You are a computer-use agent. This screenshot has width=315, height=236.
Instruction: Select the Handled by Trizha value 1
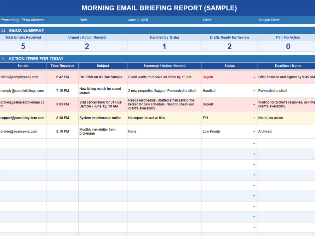164,46
